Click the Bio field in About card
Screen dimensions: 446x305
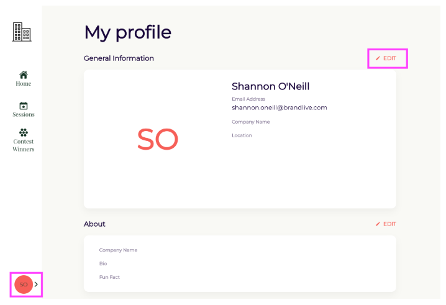pyautogui.click(x=103, y=264)
